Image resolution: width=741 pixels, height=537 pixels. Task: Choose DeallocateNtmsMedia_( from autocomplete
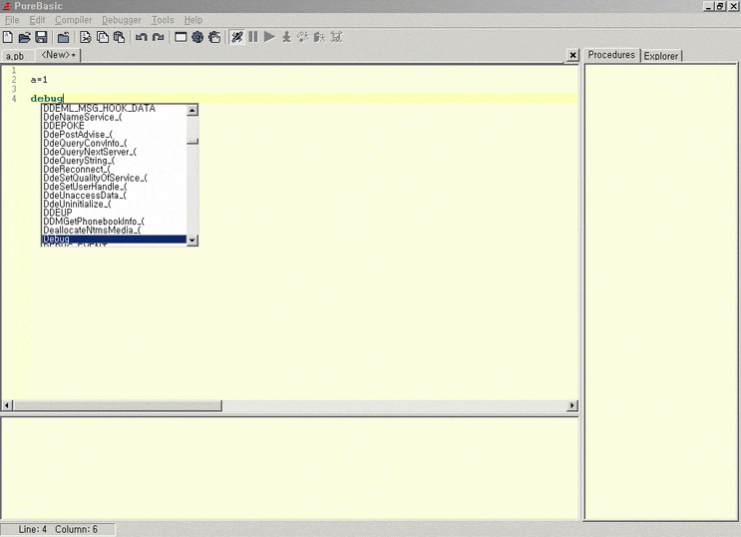pos(114,231)
